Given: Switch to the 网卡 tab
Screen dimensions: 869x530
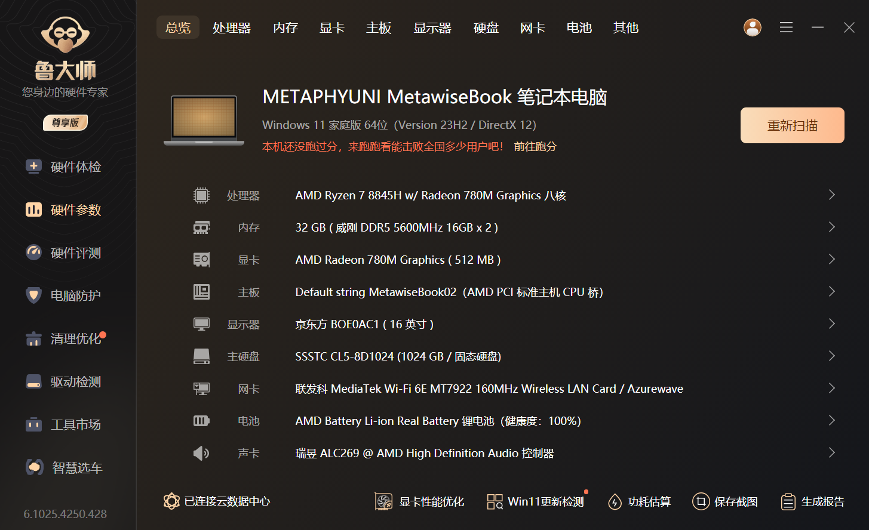Looking at the screenshot, I should (533, 27).
